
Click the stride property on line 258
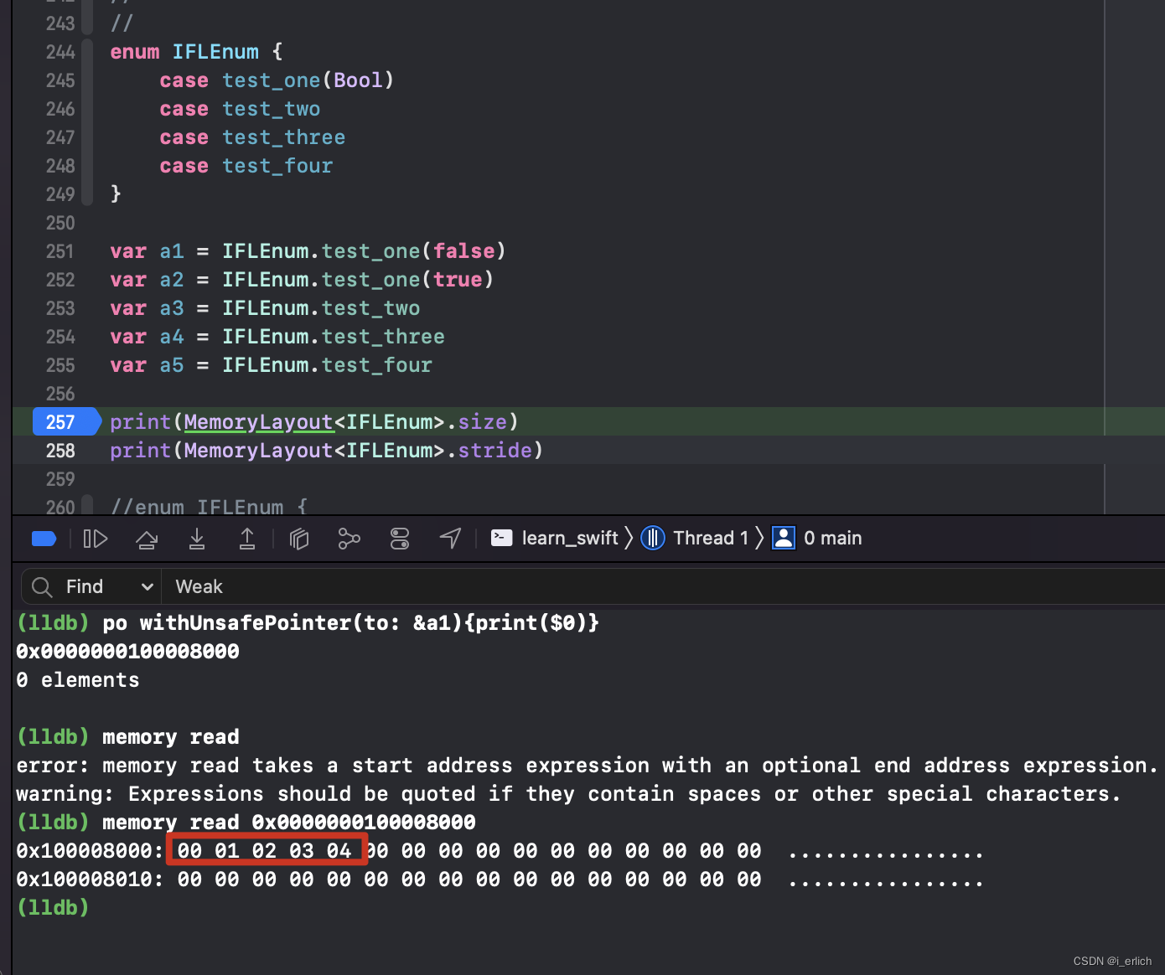pos(494,451)
